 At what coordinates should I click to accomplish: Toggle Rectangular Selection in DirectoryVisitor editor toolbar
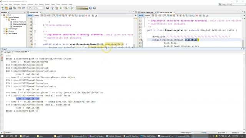click(177, 15)
